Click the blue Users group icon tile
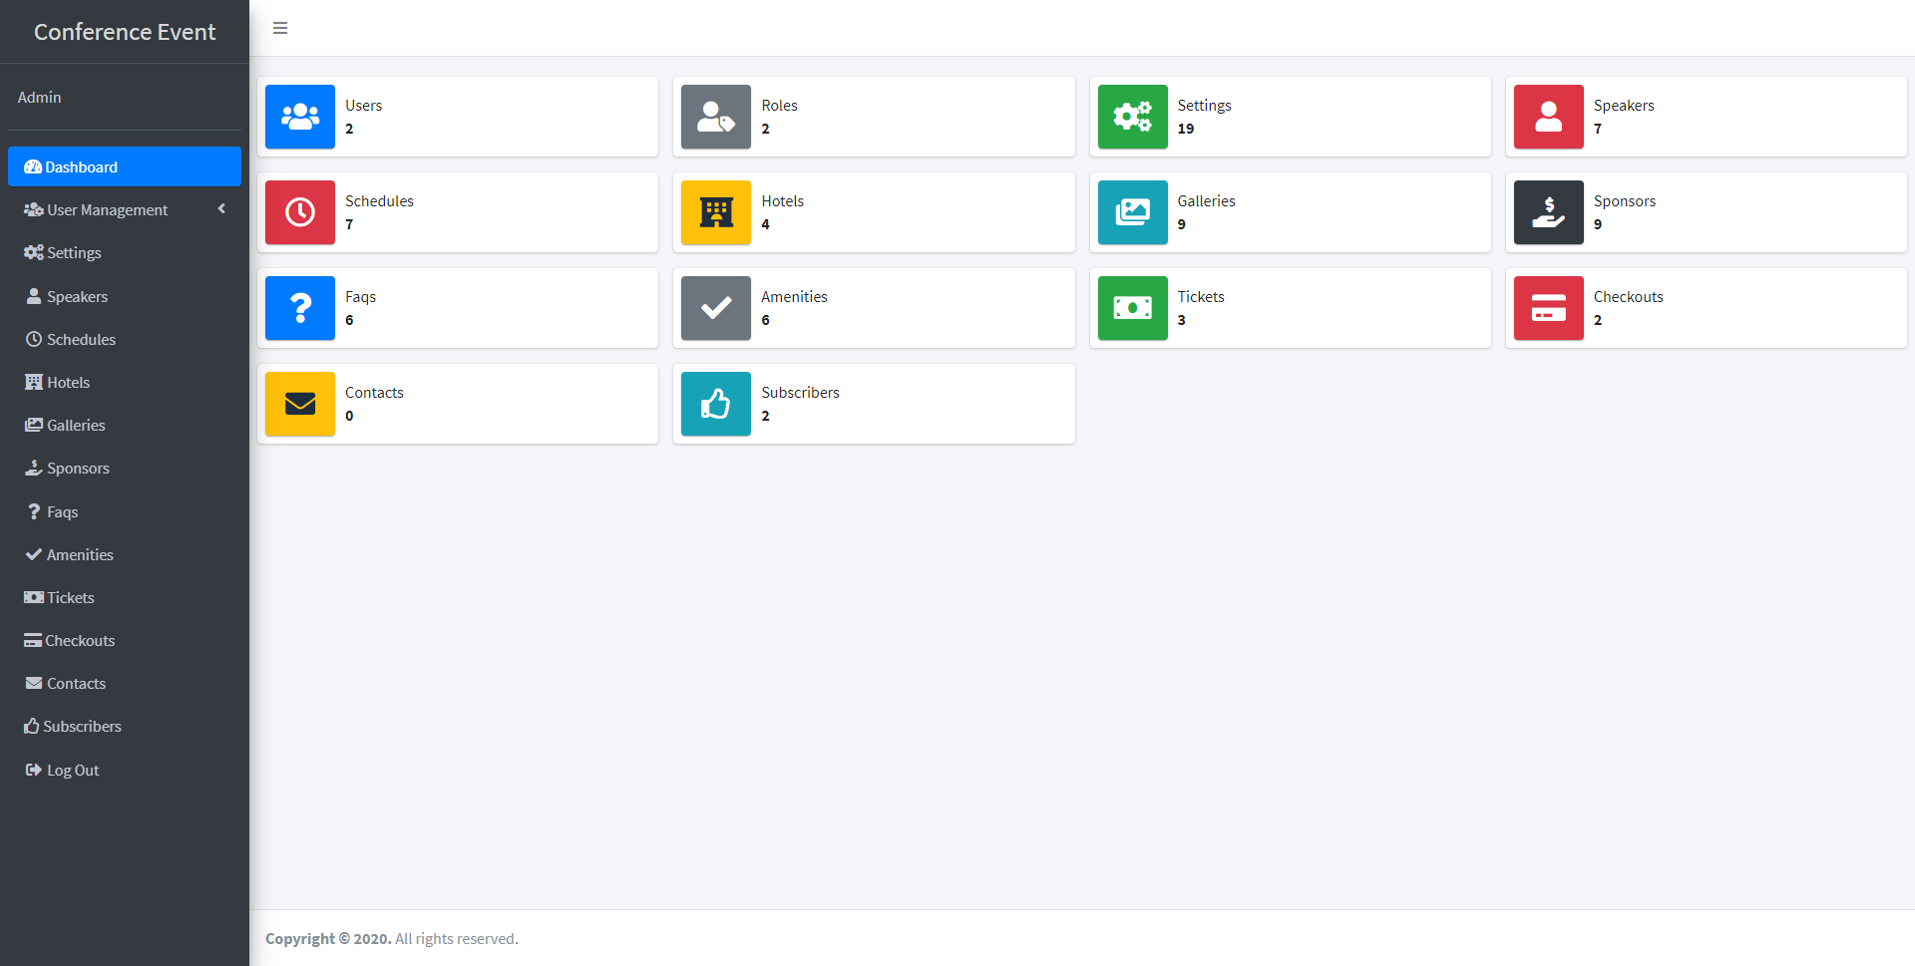The height and width of the screenshot is (966, 1915). [300, 117]
